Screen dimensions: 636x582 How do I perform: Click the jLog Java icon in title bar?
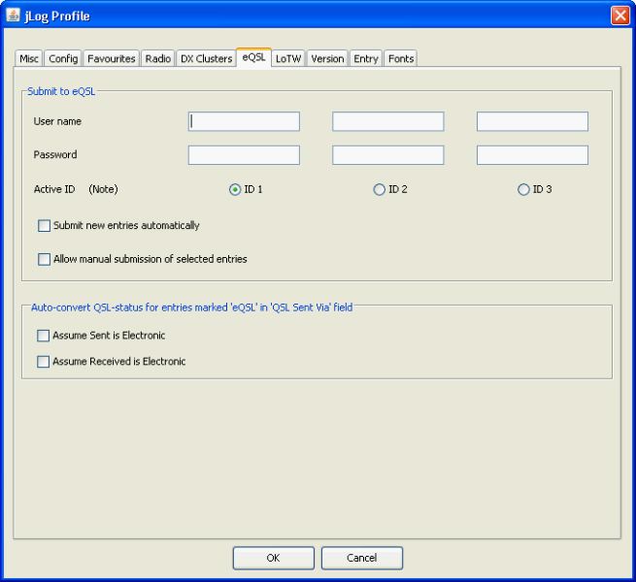pos(13,15)
